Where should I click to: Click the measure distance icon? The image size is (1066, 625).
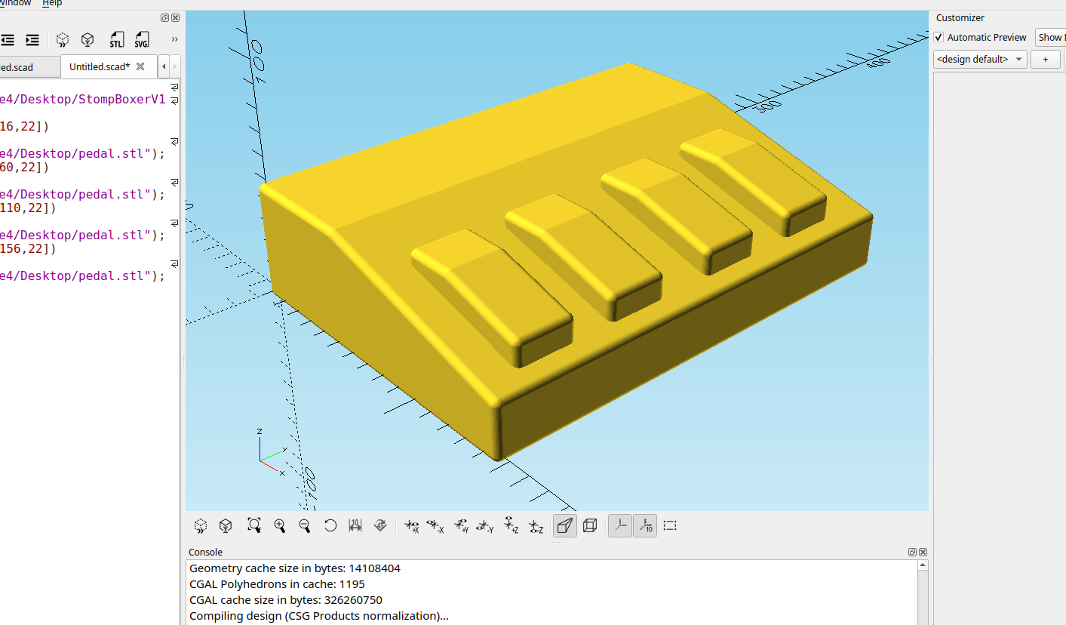click(x=355, y=525)
